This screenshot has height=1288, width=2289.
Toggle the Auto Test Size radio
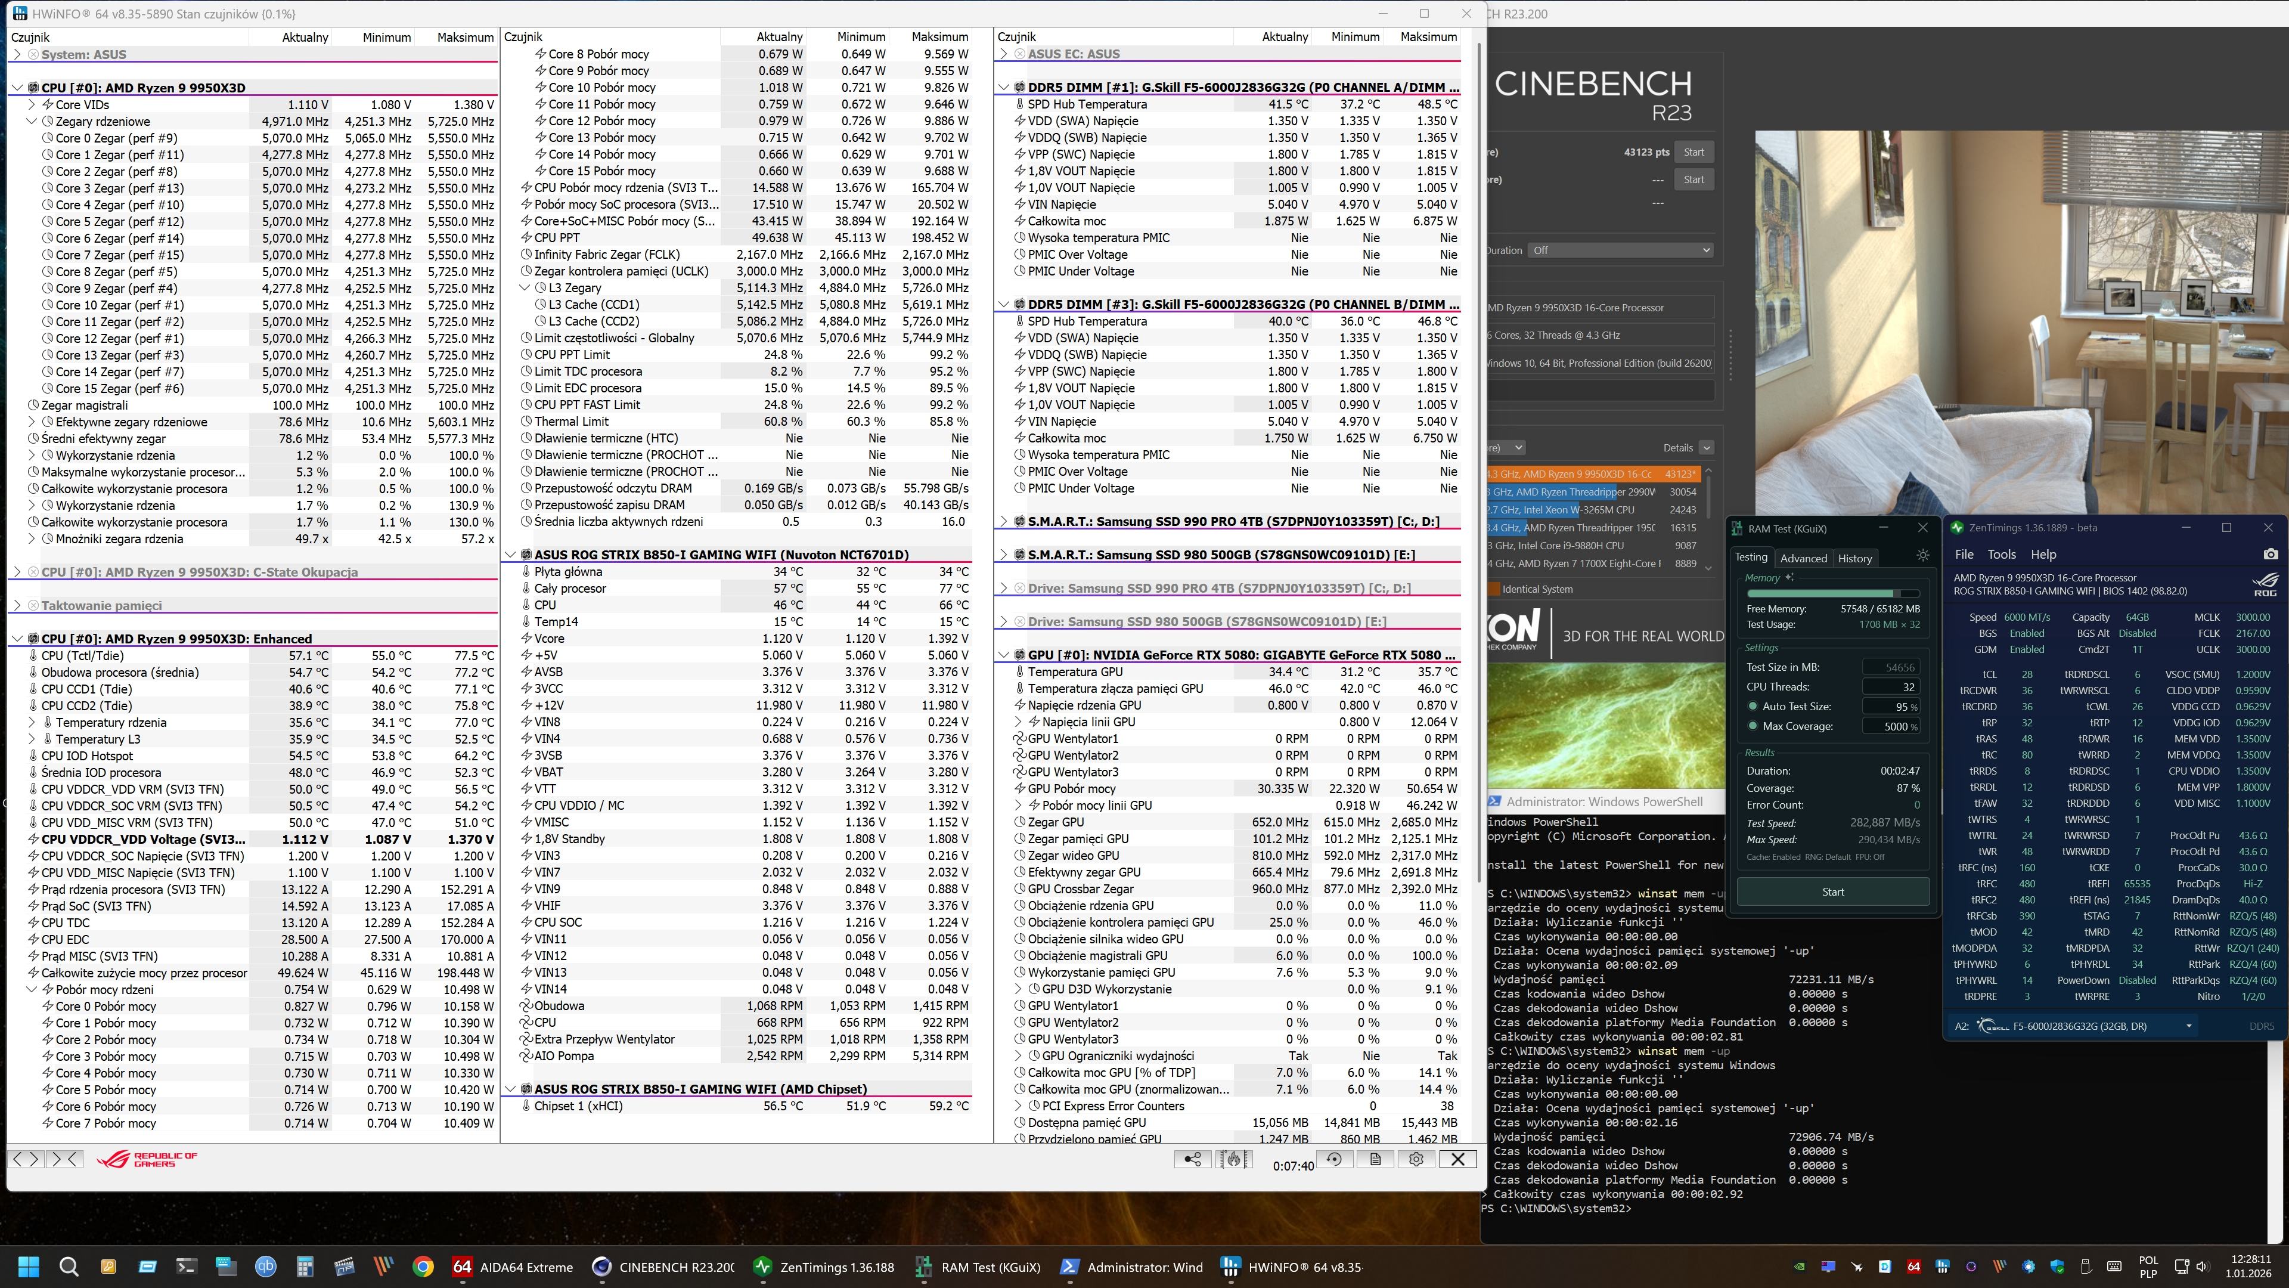click(x=1753, y=707)
